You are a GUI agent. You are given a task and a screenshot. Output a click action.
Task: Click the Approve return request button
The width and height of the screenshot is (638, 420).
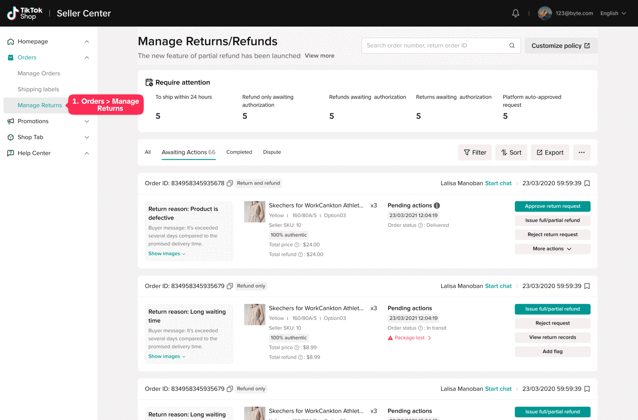[x=552, y=206]
